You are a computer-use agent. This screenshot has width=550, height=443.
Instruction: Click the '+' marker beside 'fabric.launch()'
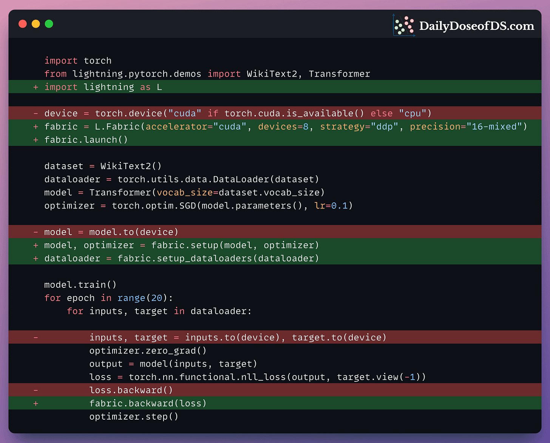pos(36,139)
